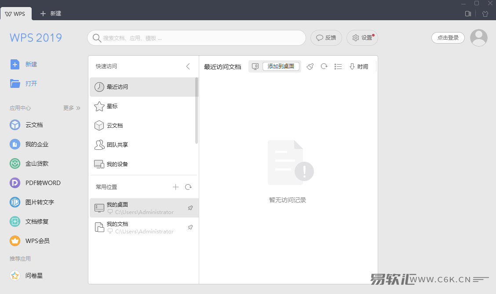The image size is (496, 294).
Task: Open the 打开 folder icon
Action: (x=15, y=83)
